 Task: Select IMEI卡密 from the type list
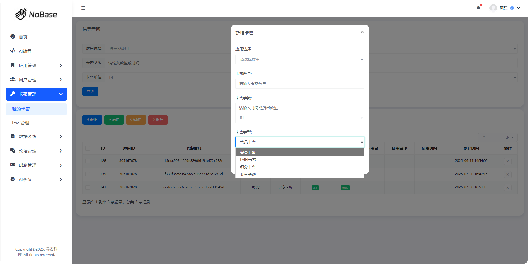pos(248,160)
